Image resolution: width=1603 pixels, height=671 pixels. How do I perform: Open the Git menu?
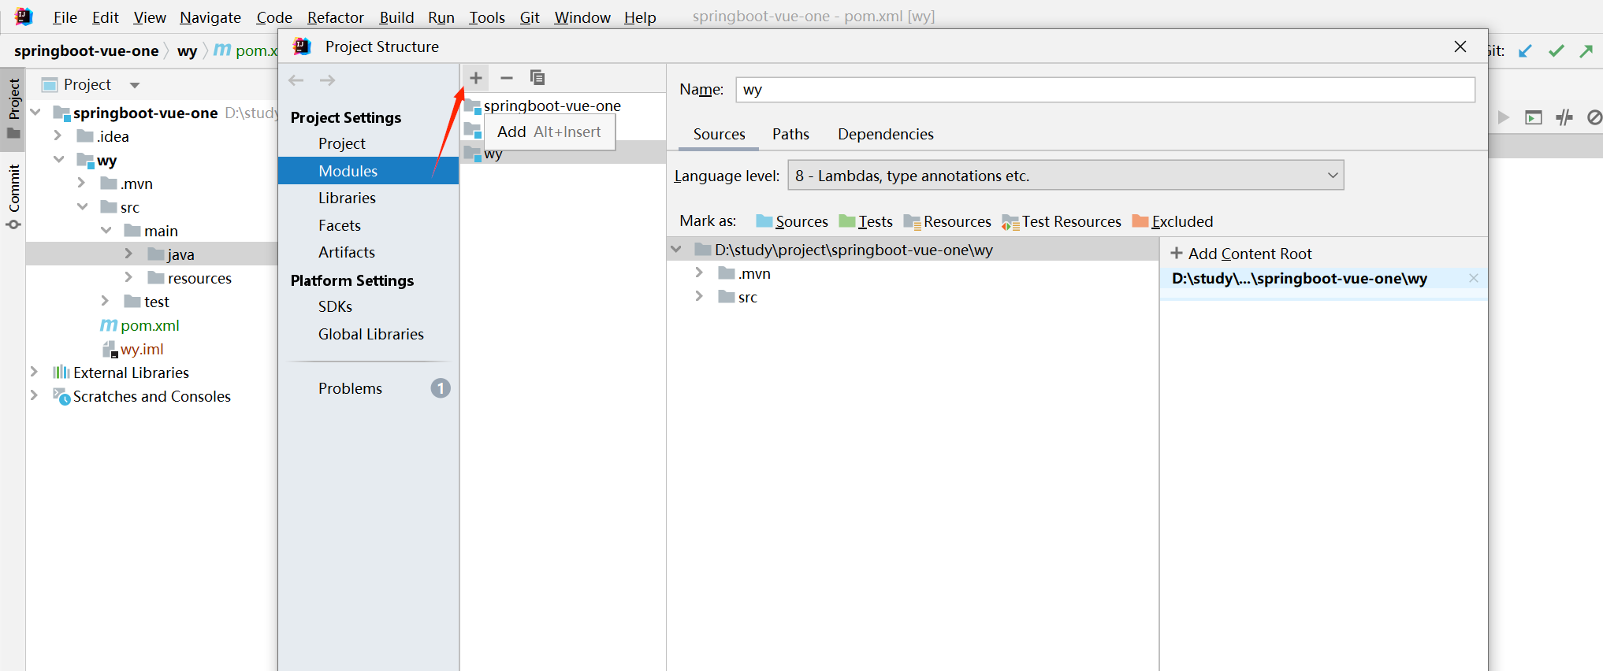pos(530,17)
